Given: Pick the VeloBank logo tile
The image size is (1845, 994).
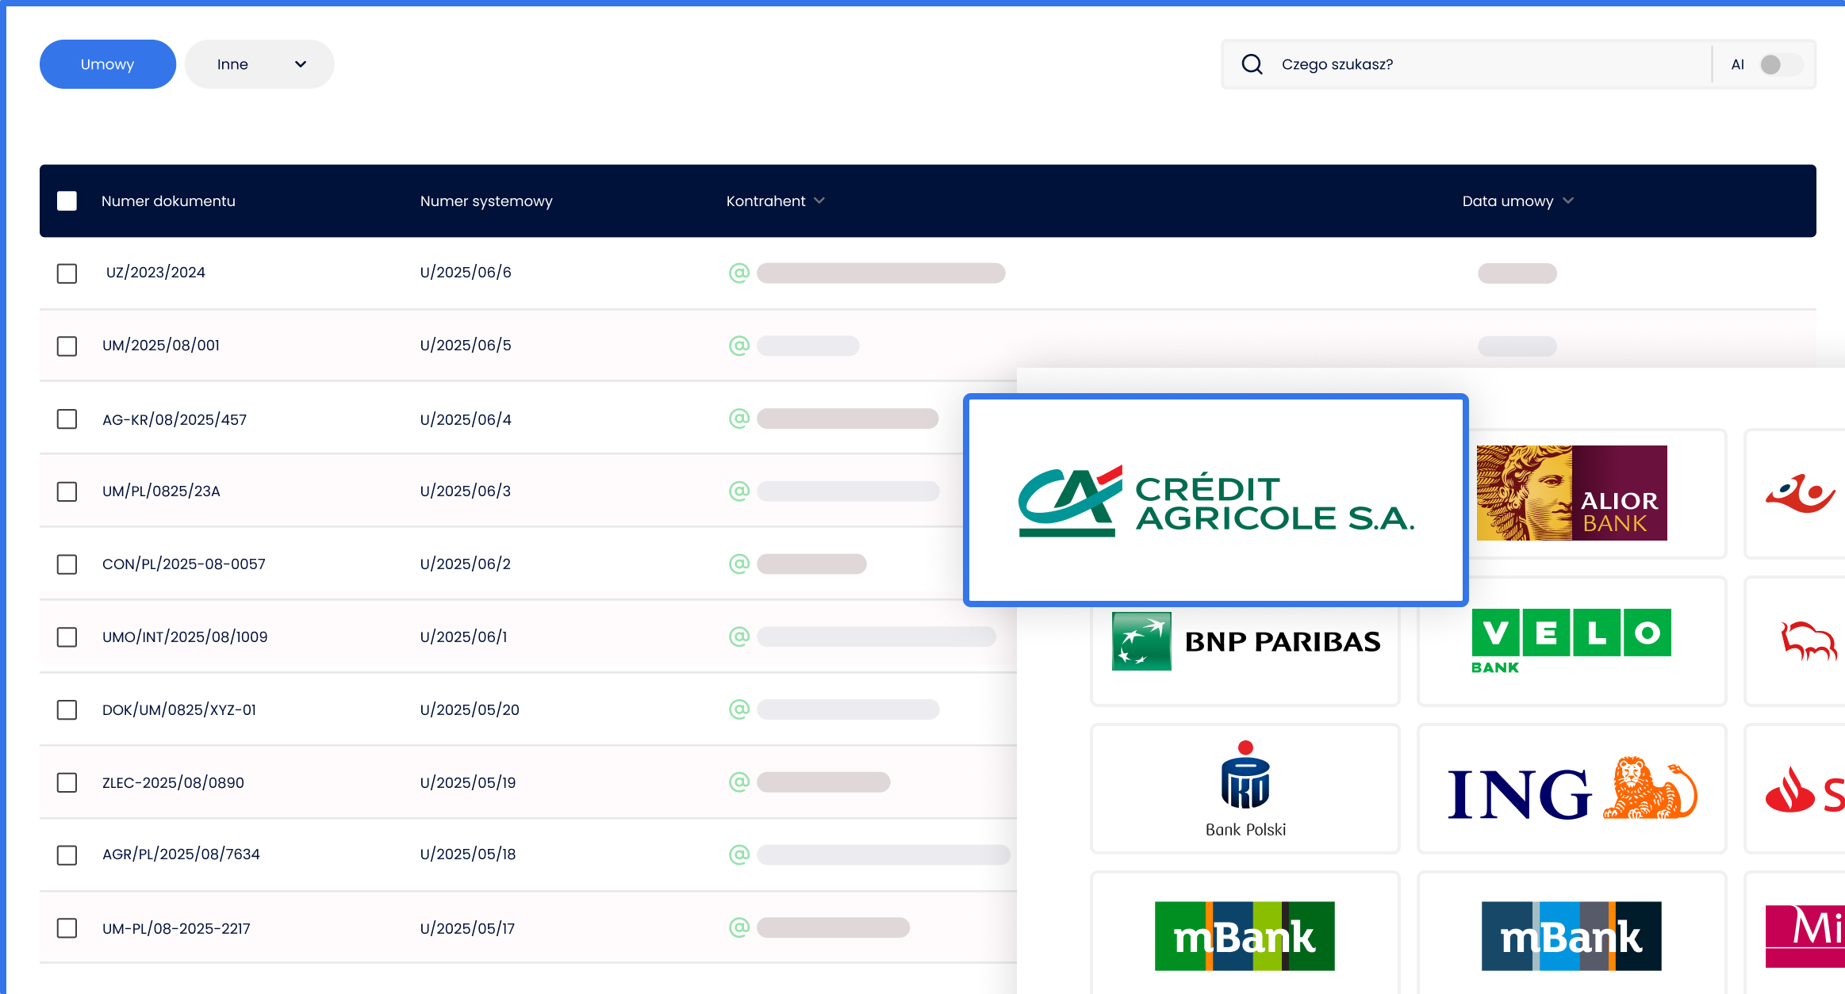Looking at the screenshot, I should (x=1571, y=640).
